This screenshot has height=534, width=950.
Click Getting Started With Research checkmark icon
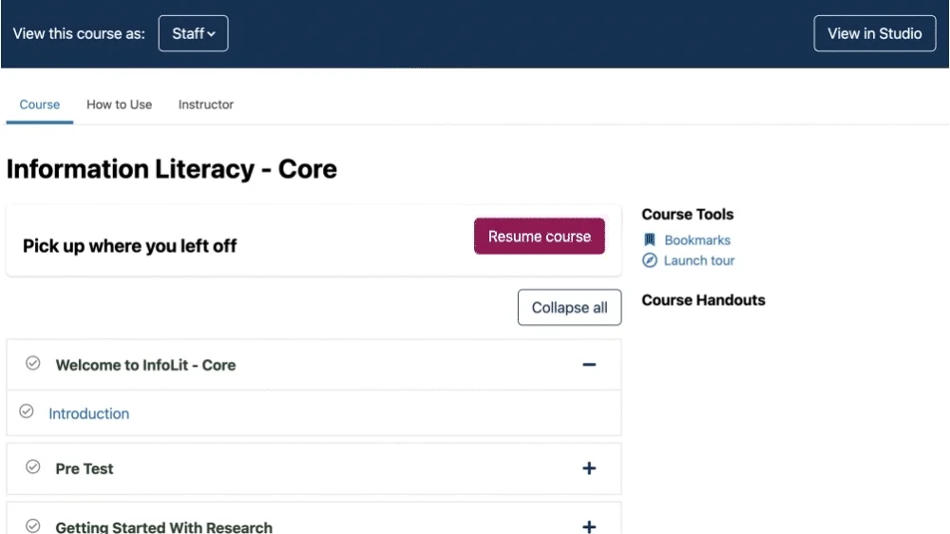tap(32, 525)
